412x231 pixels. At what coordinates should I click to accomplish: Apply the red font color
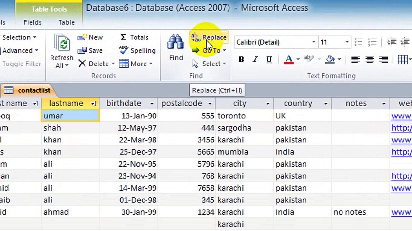(289, 59)
